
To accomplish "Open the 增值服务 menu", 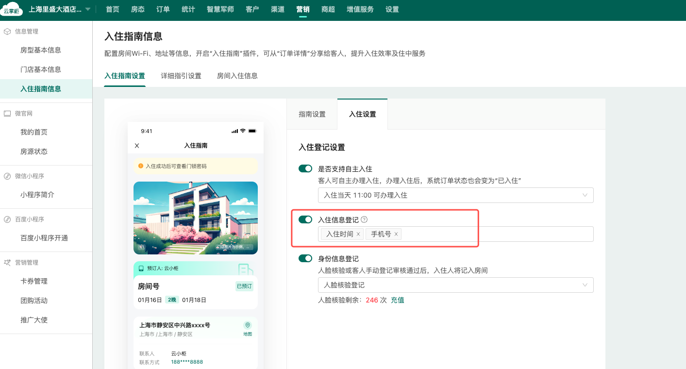I will click(x=360, y=9).
